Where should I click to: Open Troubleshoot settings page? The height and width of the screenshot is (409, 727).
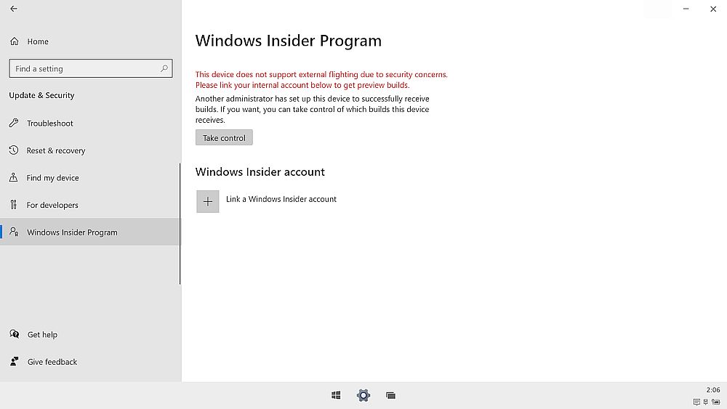coord(90,123)
